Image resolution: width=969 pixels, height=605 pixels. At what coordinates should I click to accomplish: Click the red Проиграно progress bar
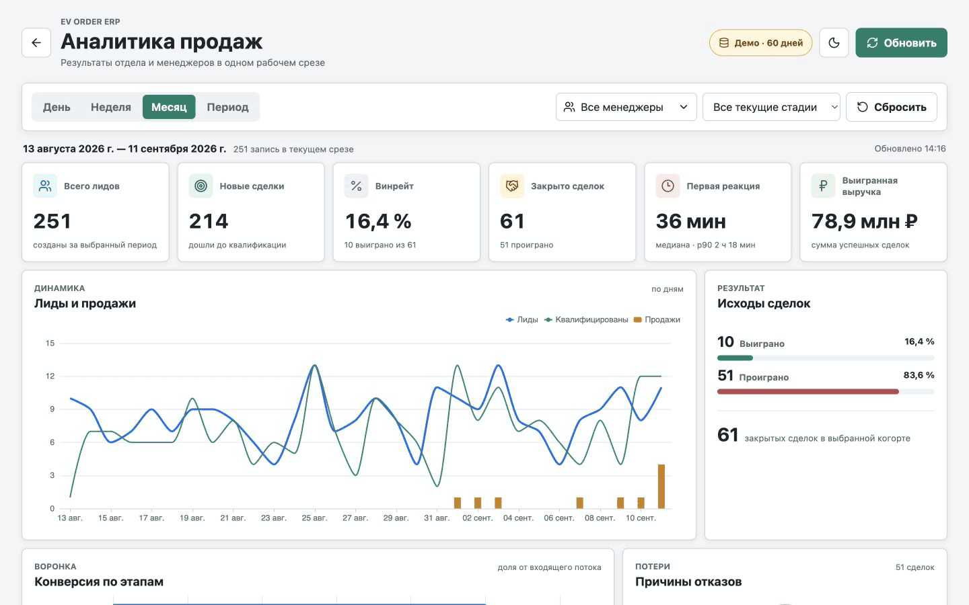808,391
